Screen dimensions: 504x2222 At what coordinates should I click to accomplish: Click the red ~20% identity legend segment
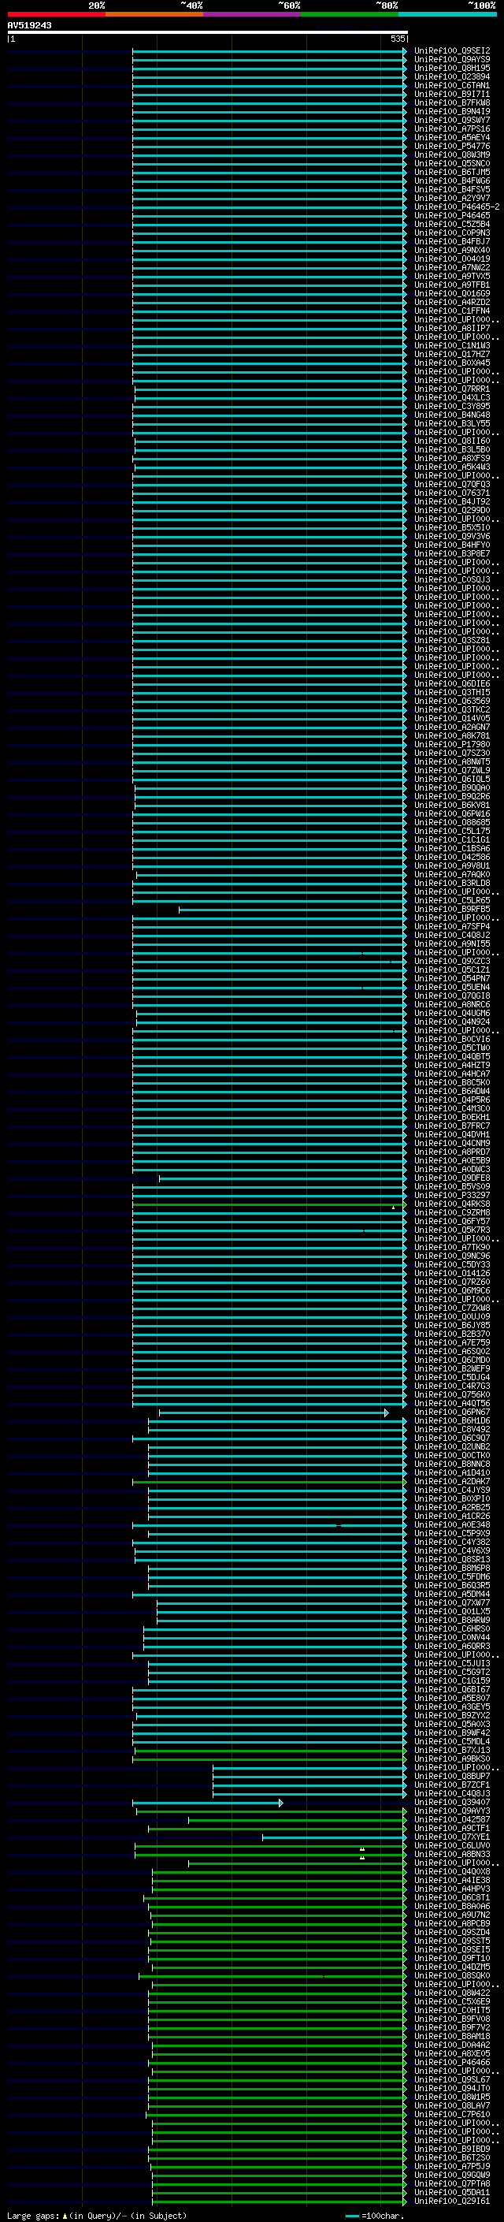tap(57, 14)
